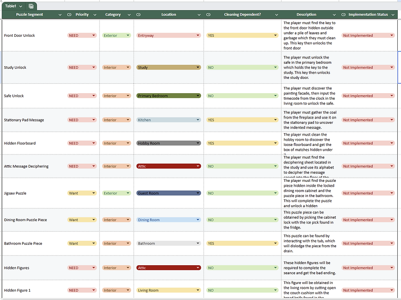Open the NEED priority chip for Front Door Unlock
The image size is (401, 300).
82,36
